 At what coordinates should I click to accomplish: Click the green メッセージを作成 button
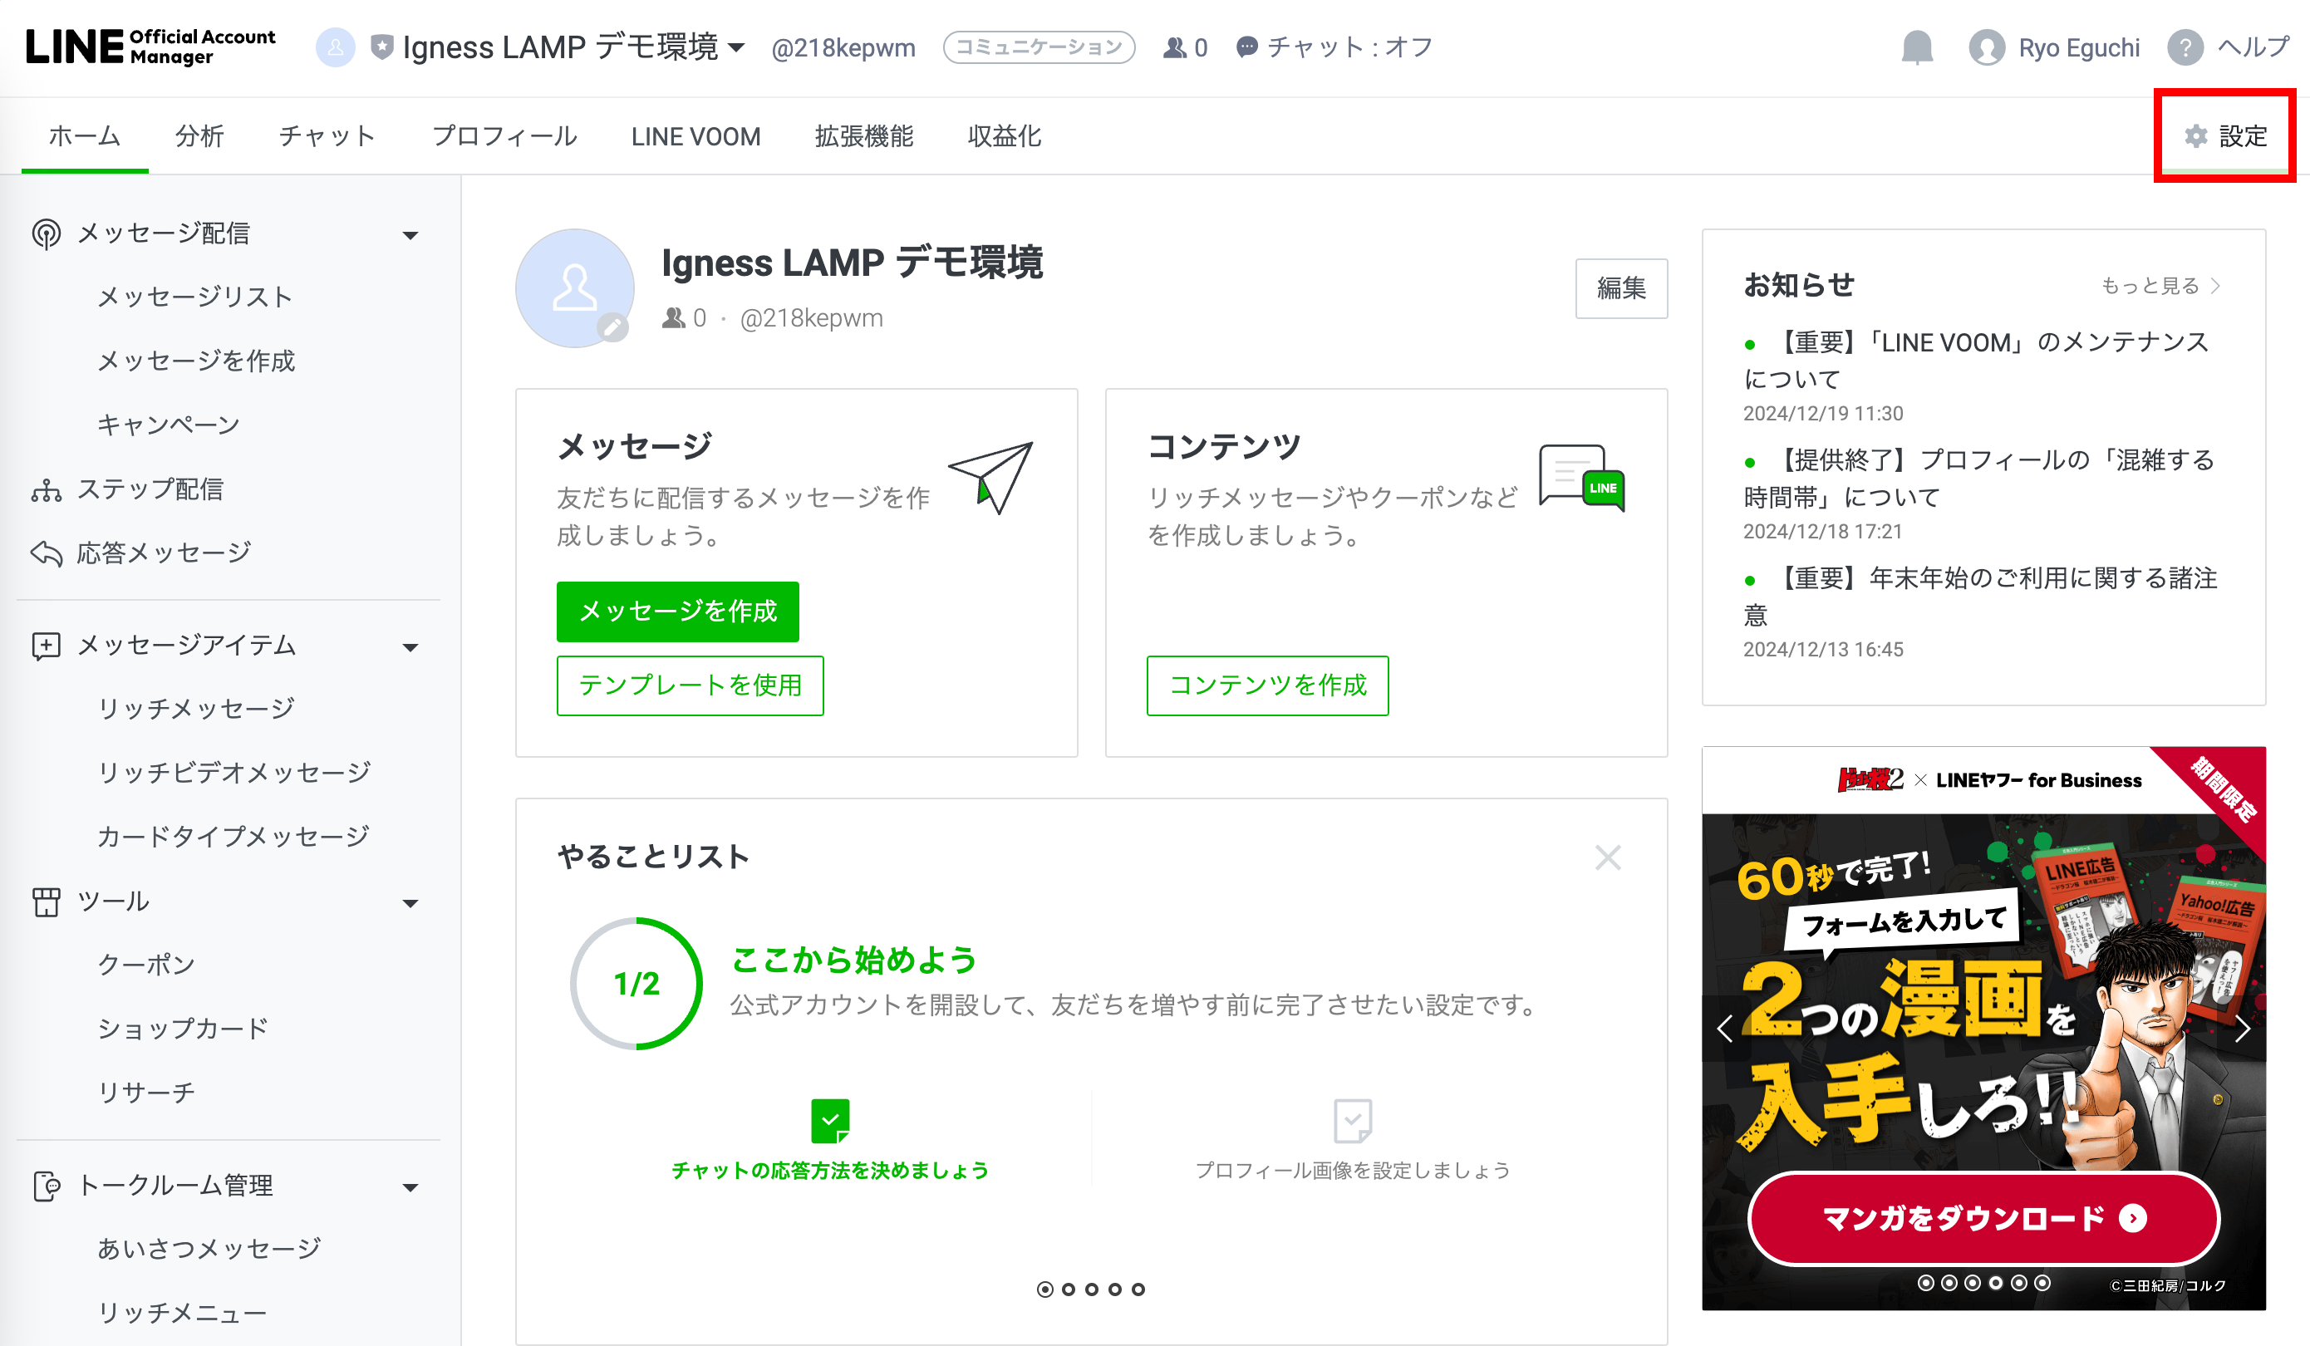pyautogui.click(x=677, y=612)
